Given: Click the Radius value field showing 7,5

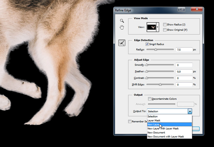Looking at the screenshot, I should (184, 50).
